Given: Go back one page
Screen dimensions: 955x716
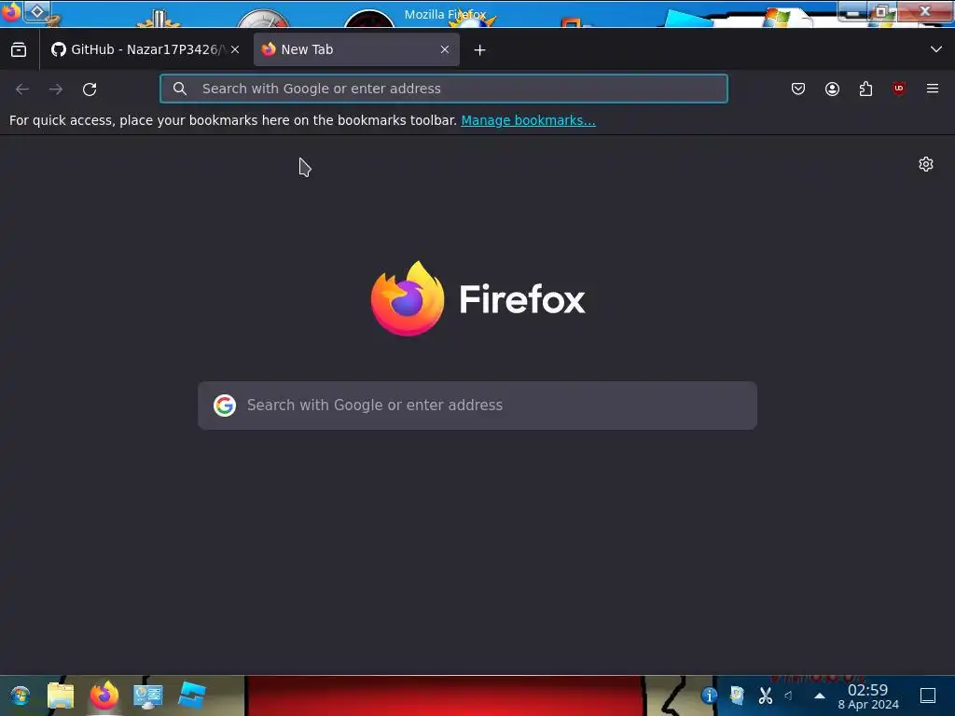Looking at the screenshot, I should tap(22, 89).
